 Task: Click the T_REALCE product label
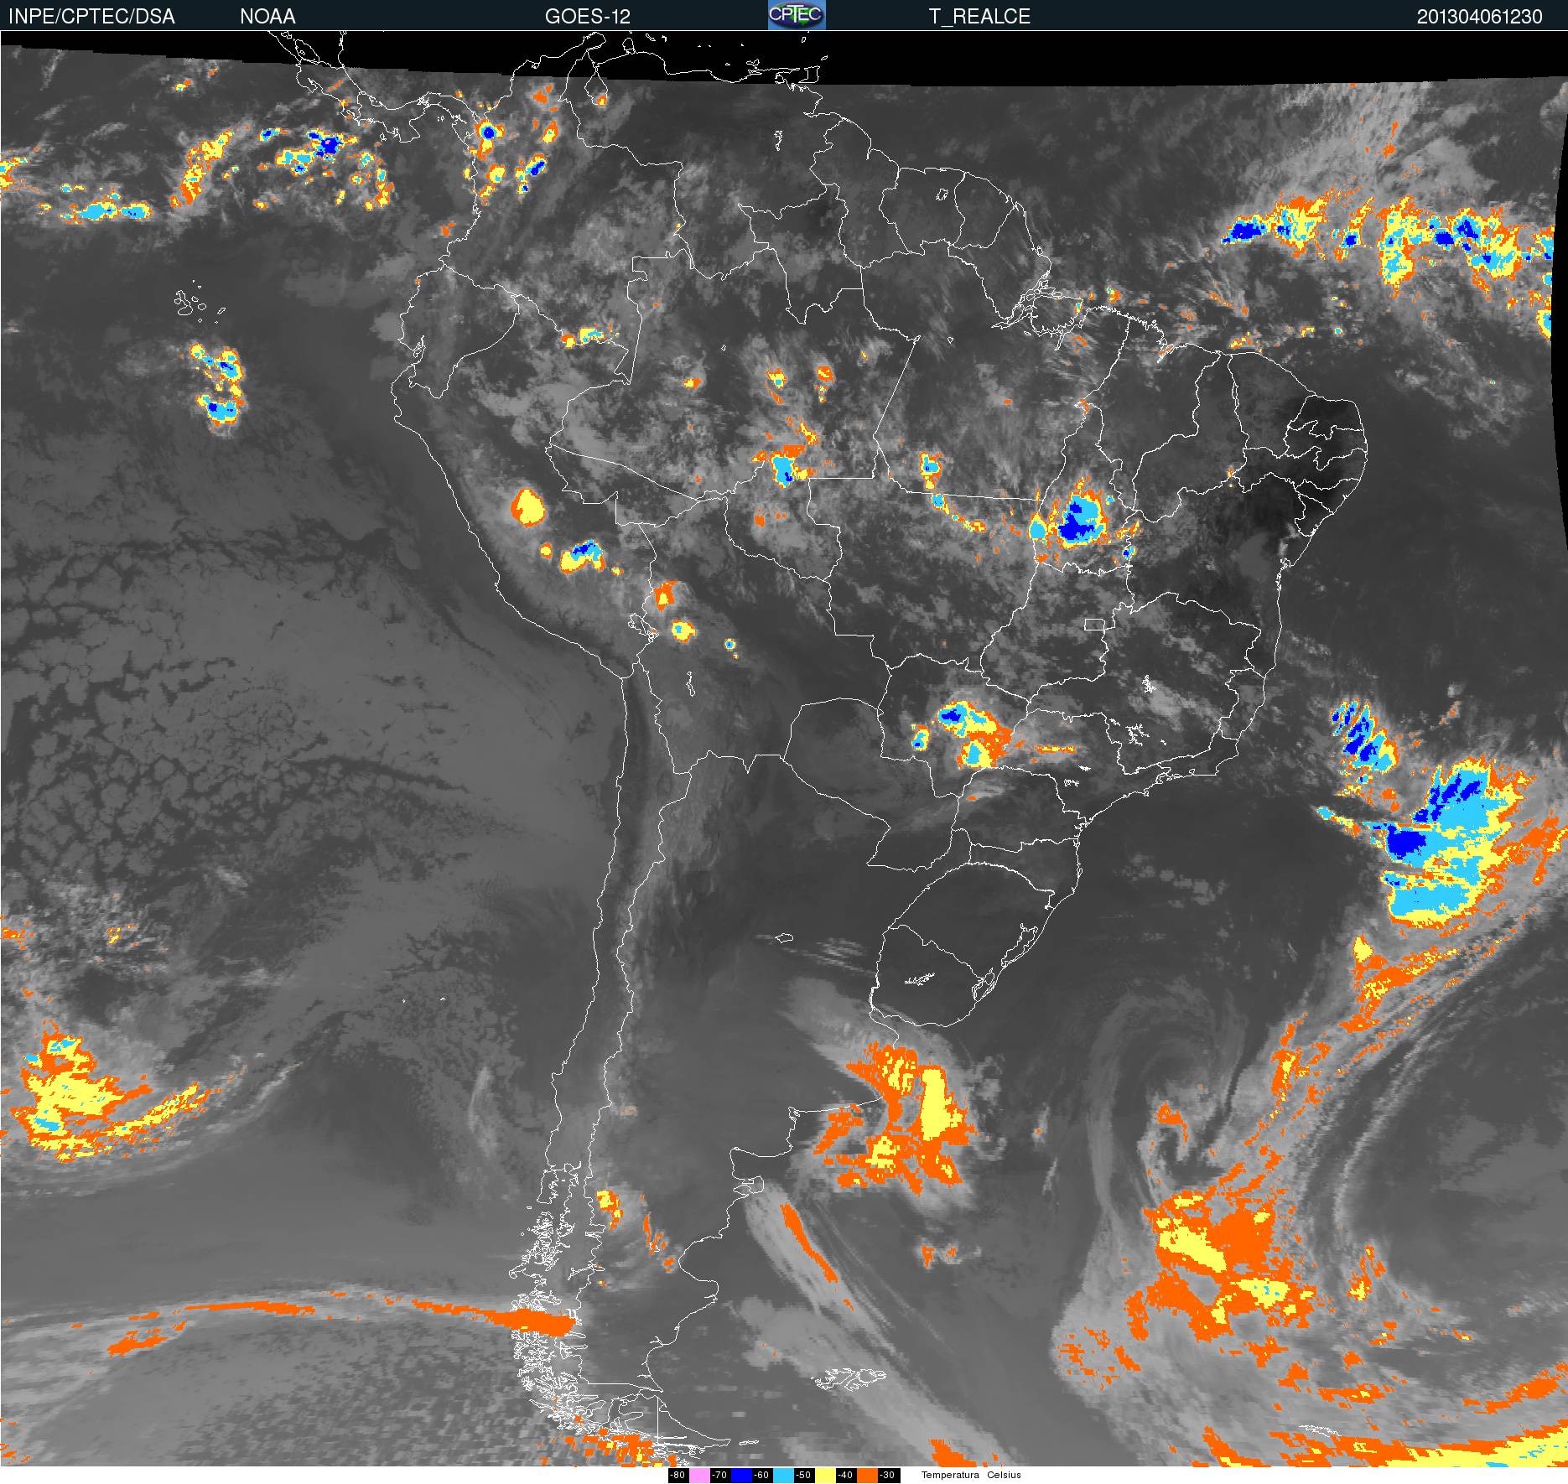point(979,17)
